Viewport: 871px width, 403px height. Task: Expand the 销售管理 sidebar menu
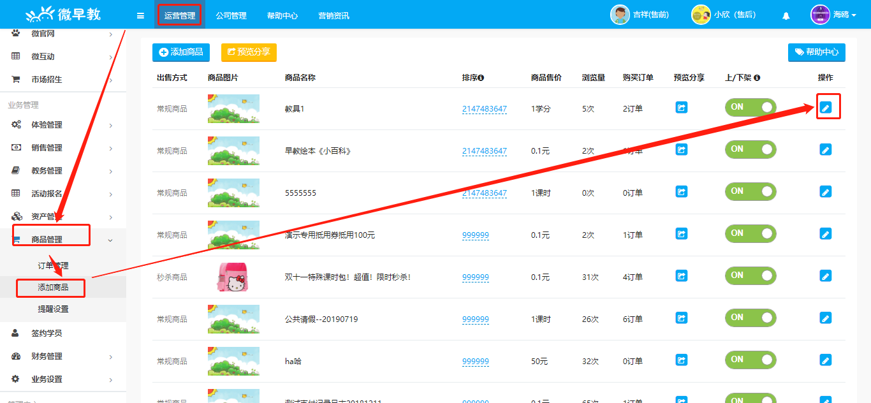tap(63, 148)
